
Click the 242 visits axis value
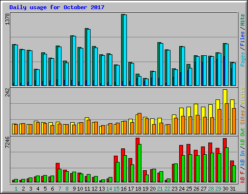7,93
